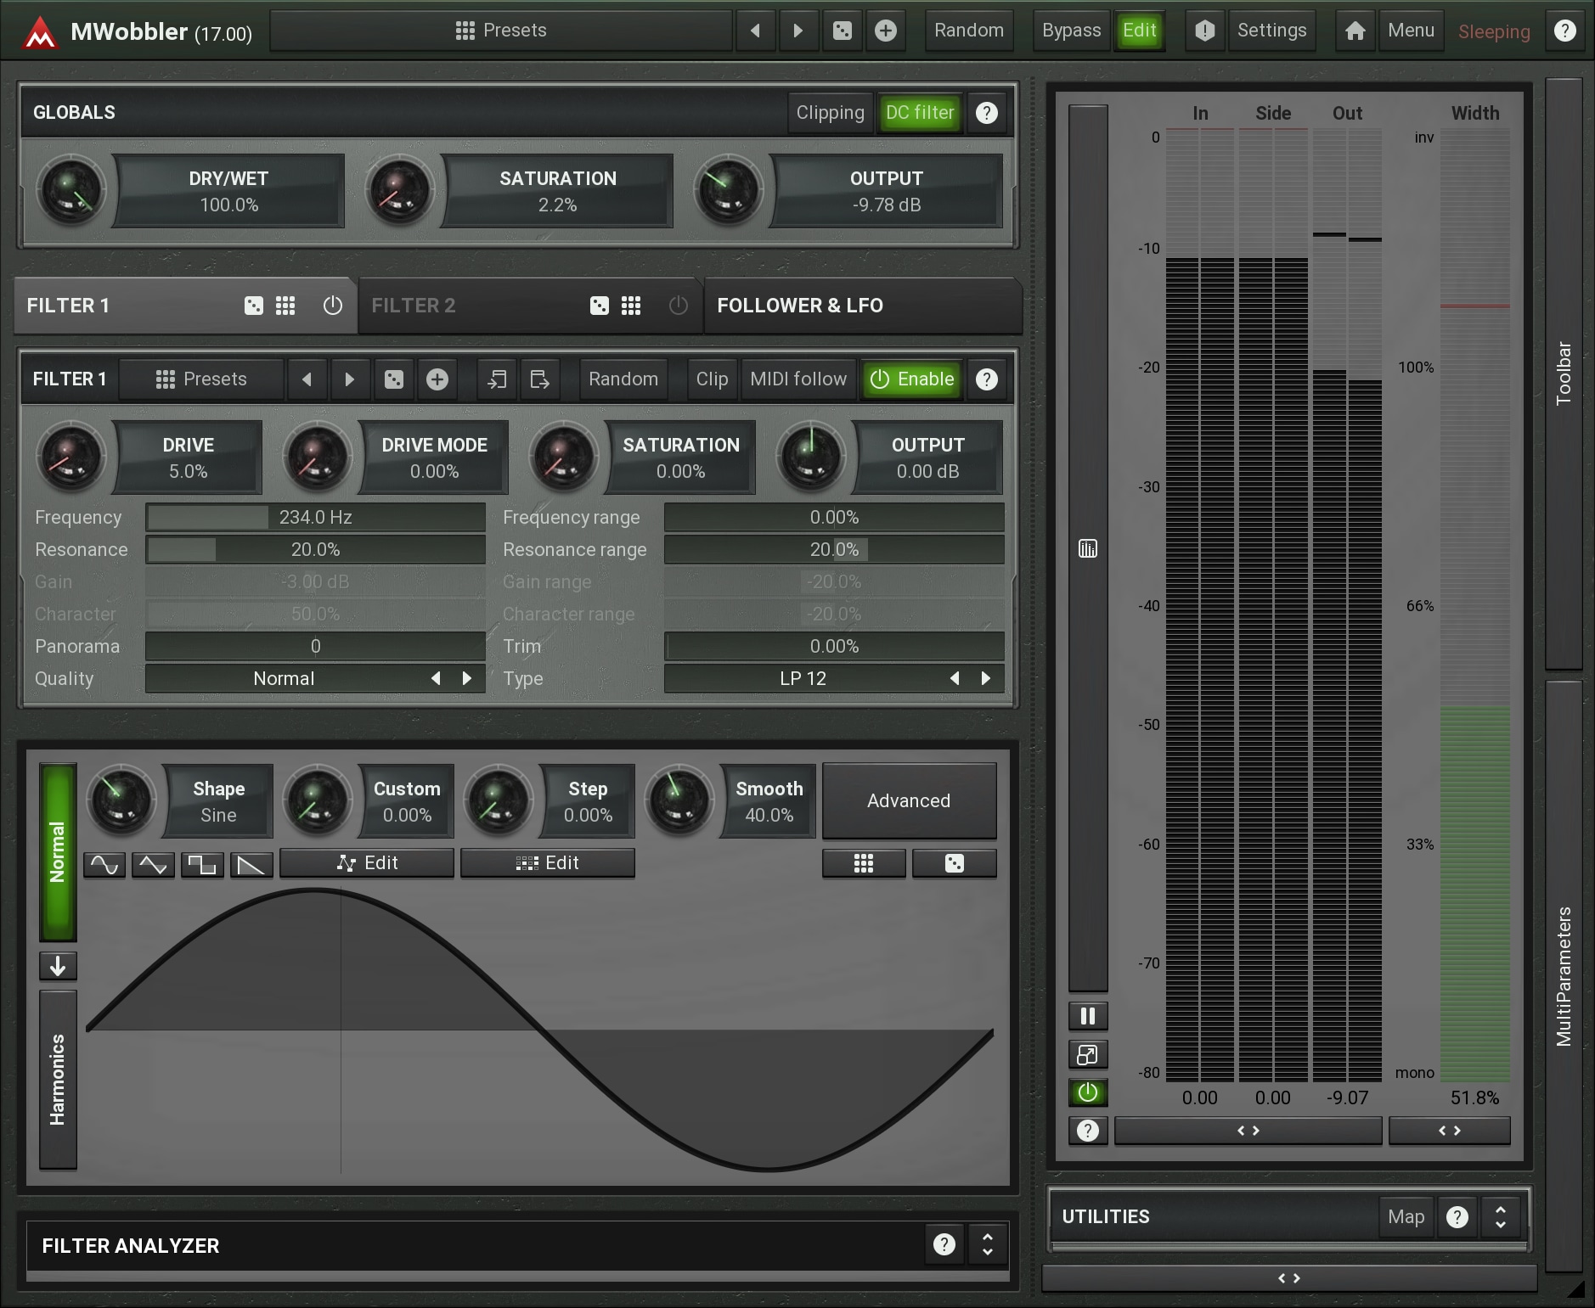Open Filter 2 tab presets grid icon
The image size is (1595, 1308).
(630, 306)
